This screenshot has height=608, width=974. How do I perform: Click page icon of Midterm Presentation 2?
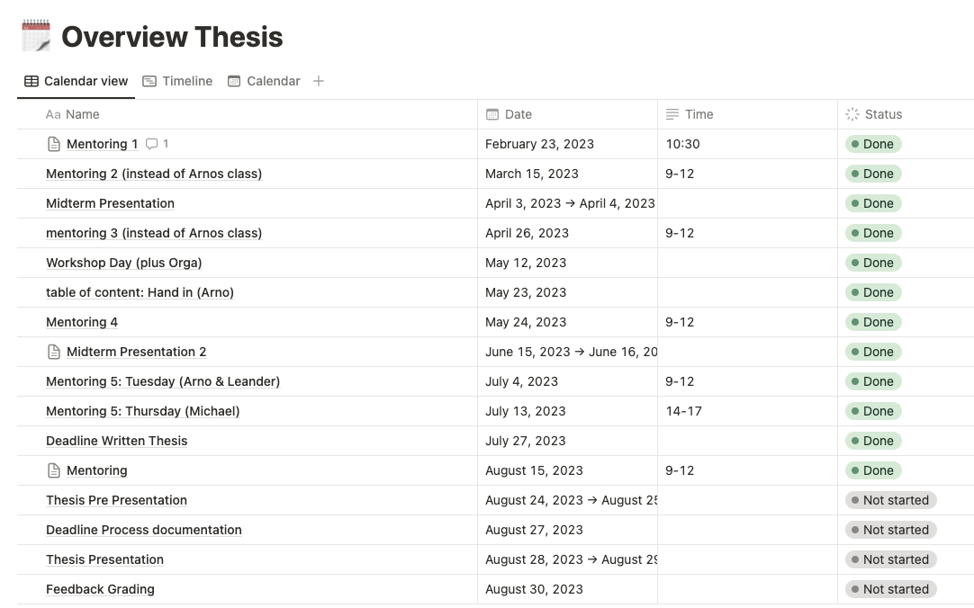54,352
